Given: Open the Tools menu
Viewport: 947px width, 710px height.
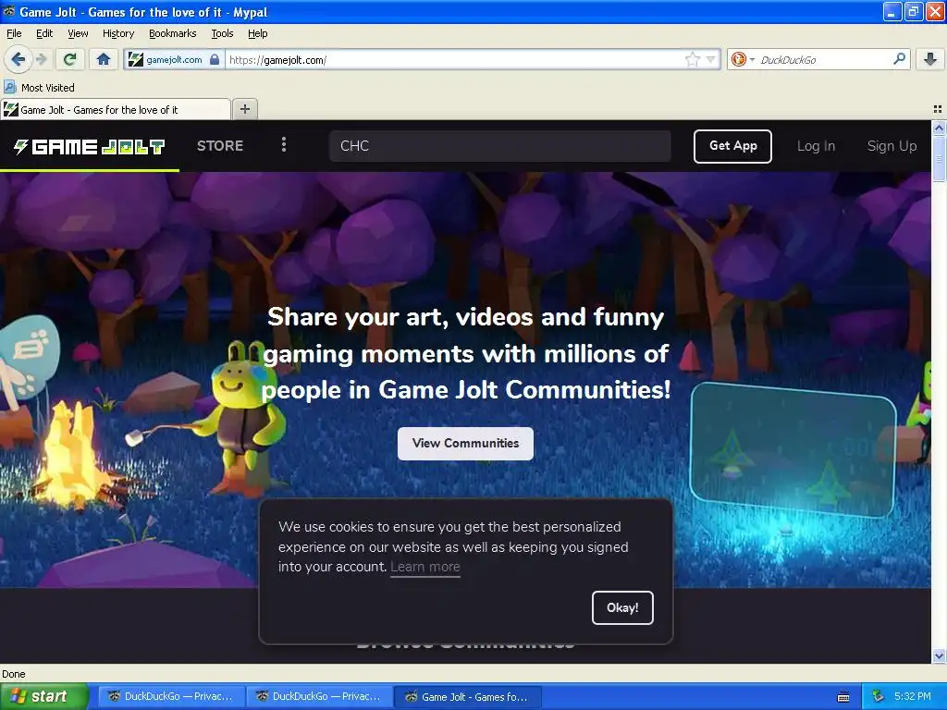Looking at the screenshot, I should (x=222, y=33).
